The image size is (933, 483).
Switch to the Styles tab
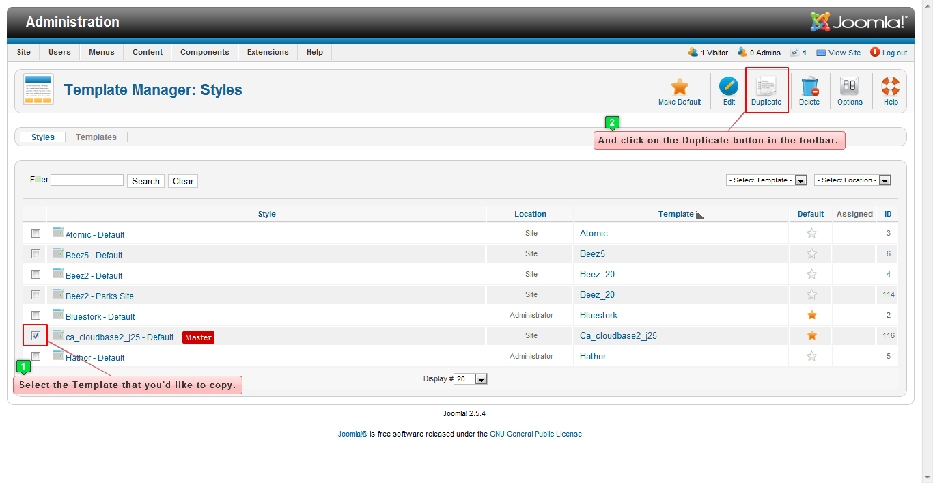(43, 137)
